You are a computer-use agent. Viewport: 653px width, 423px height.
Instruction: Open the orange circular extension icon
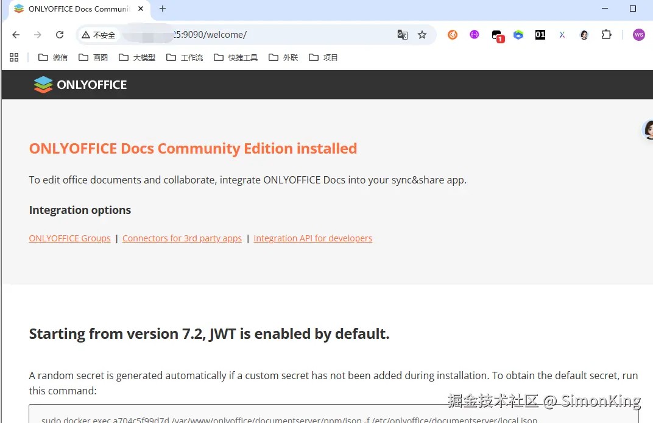click(x=453, y=35)
